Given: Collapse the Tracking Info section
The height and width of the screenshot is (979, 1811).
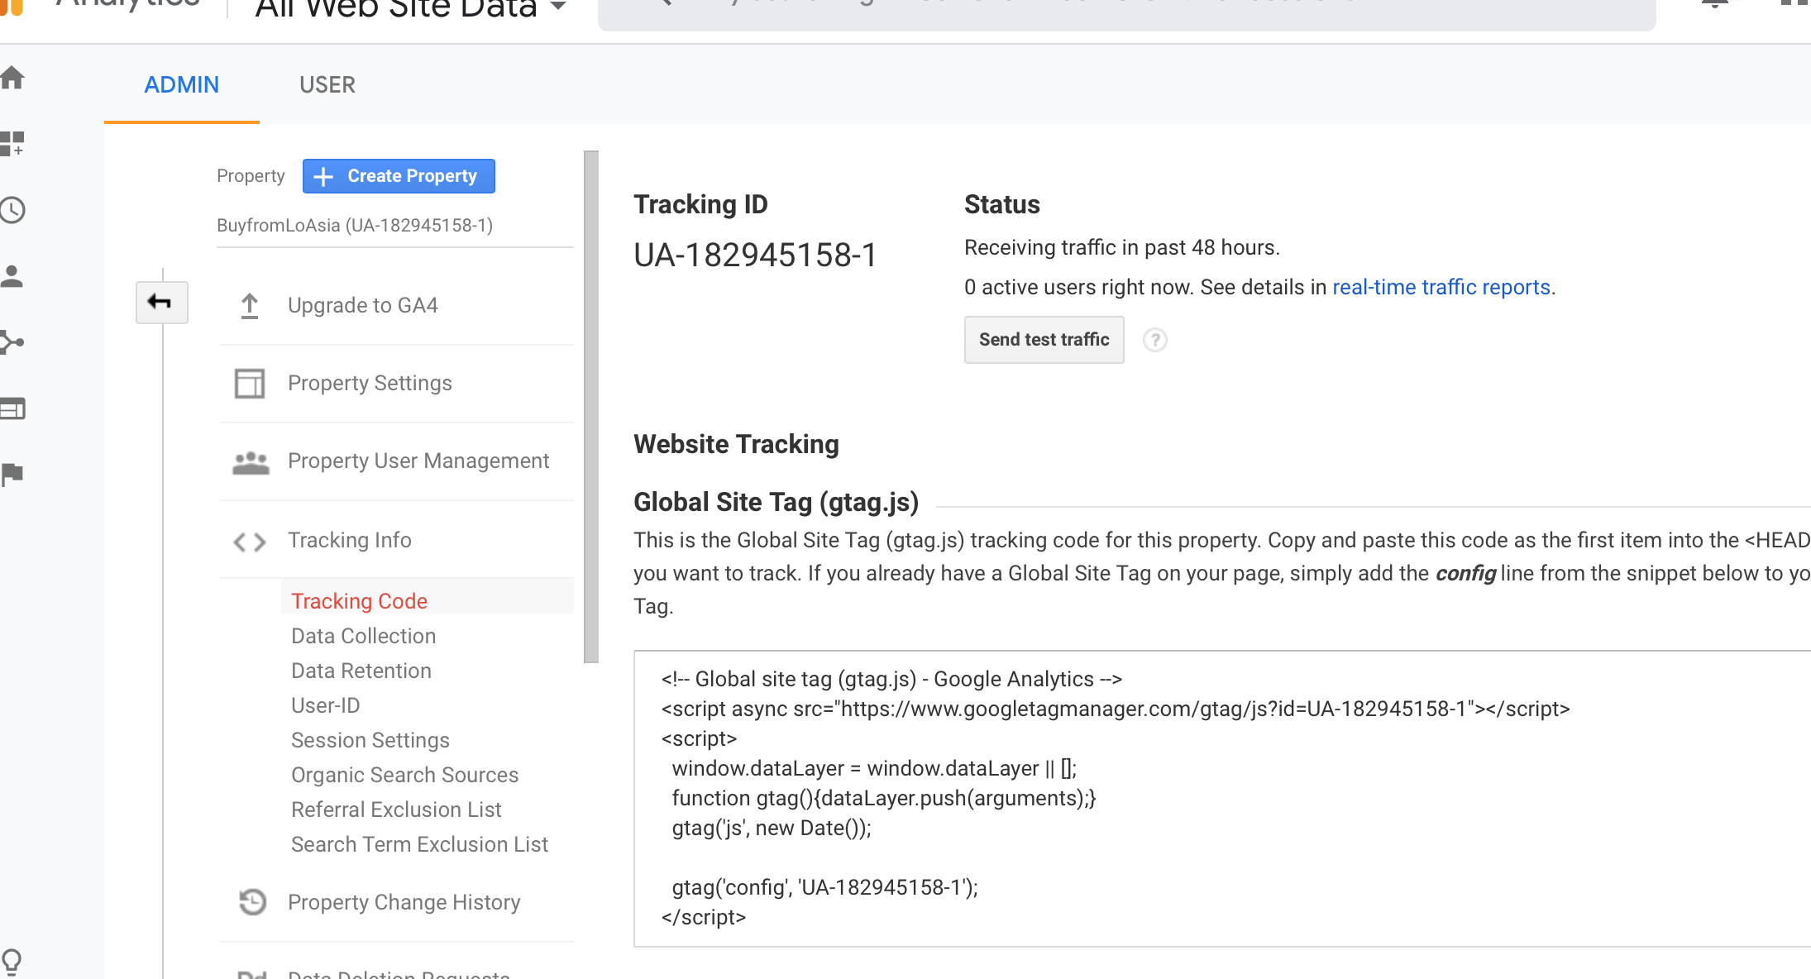Looking at the screenshot, I should pyautogui.click(x=349, y=540).
